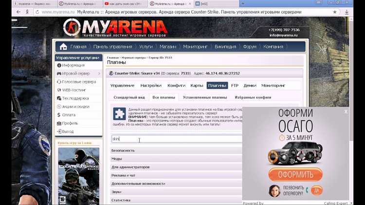Expand the Моды plugin category
Viewport: 365px width, 205px height.
pos(176,159)
